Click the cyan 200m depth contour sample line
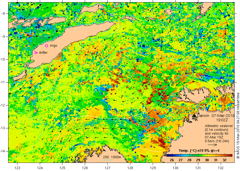The width and height of the screenshot is (240, 171). tap(108, 160)
